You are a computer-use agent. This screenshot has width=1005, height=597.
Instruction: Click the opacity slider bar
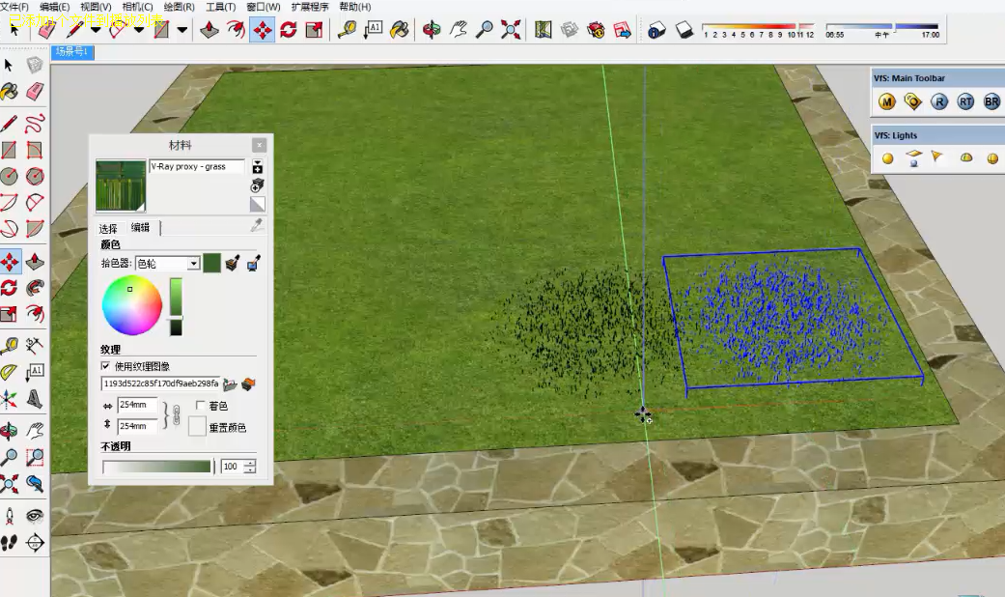[156, 467]
